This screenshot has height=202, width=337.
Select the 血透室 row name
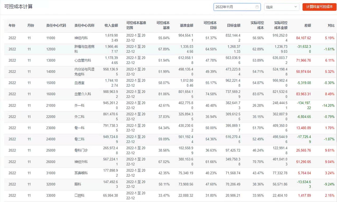(x=79, y=83)
